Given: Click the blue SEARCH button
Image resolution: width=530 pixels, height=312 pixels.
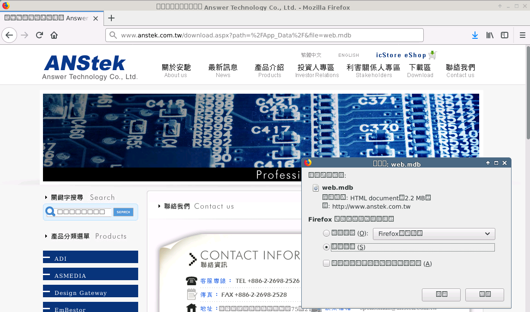Looking at the screenshot, I should [x=123, y=212].
